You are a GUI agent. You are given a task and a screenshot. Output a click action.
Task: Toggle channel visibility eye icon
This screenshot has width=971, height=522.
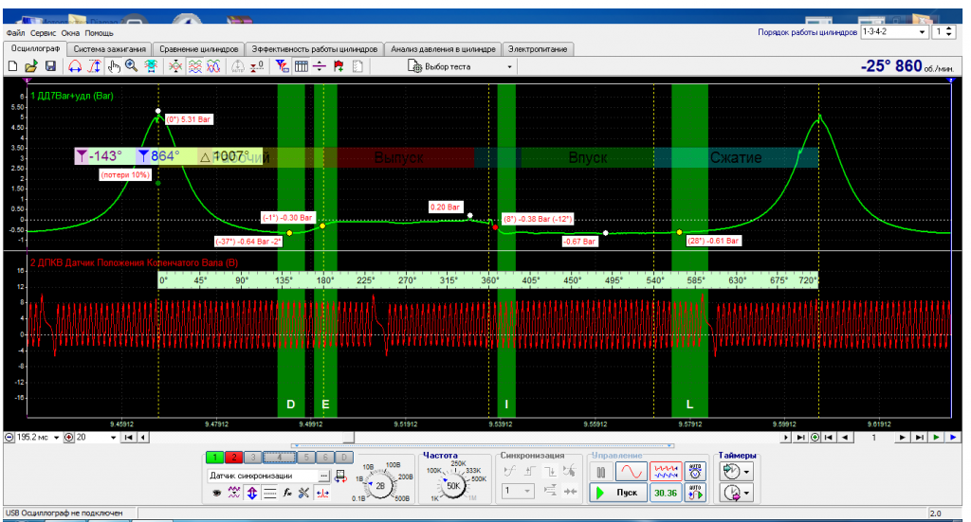pos(217,493)
